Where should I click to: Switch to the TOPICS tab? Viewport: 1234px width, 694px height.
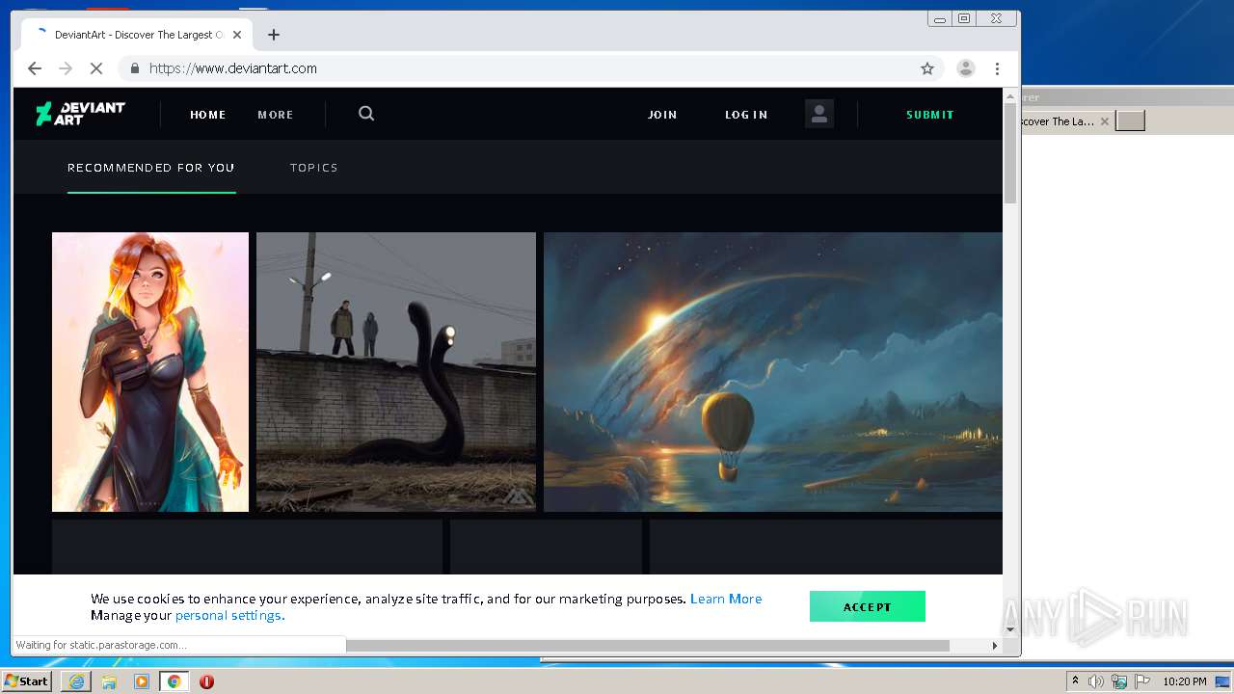[x=314, y=168]
